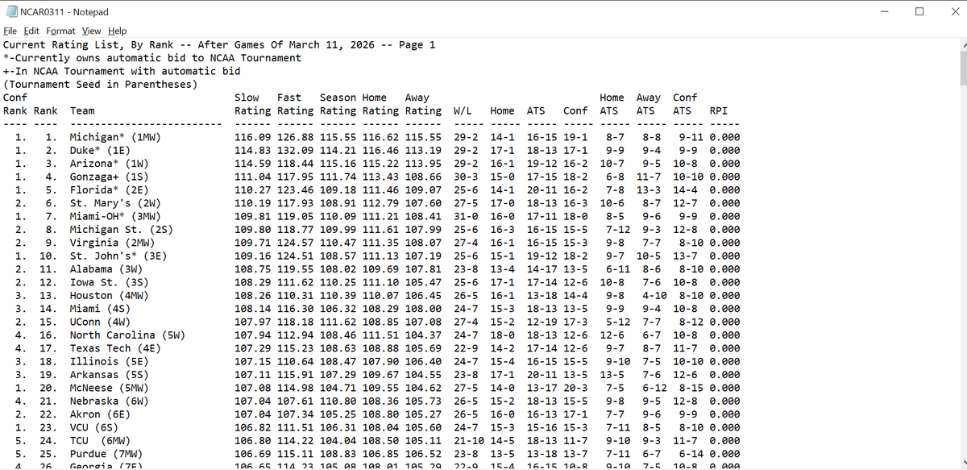Click the text 'Duke* (1E)'
This screenshot has width=967, height=470.
coord(100,151)
